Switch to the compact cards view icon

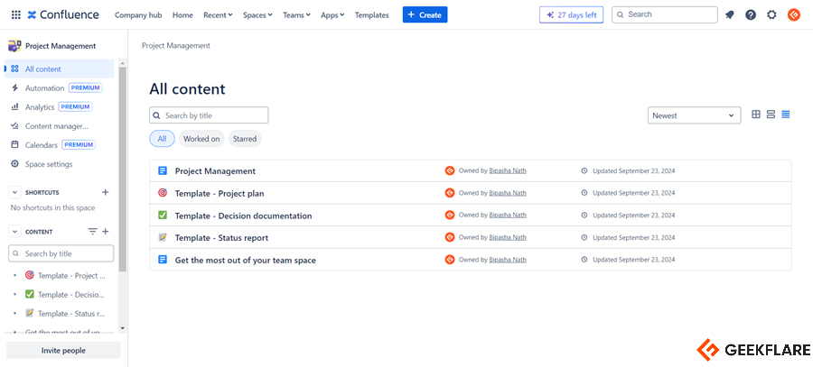click(771, 115)
